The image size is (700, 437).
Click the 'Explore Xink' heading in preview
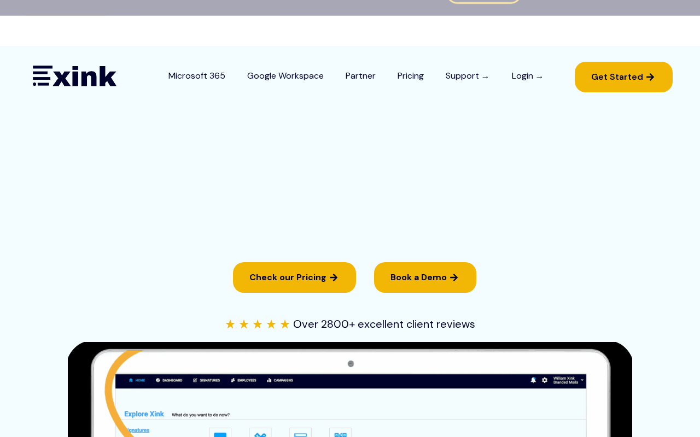tap(144, 414)
